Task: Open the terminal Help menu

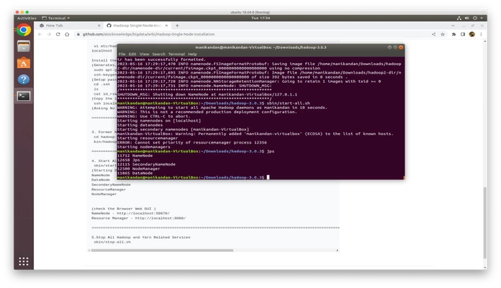Action: (x=192, y=54)
